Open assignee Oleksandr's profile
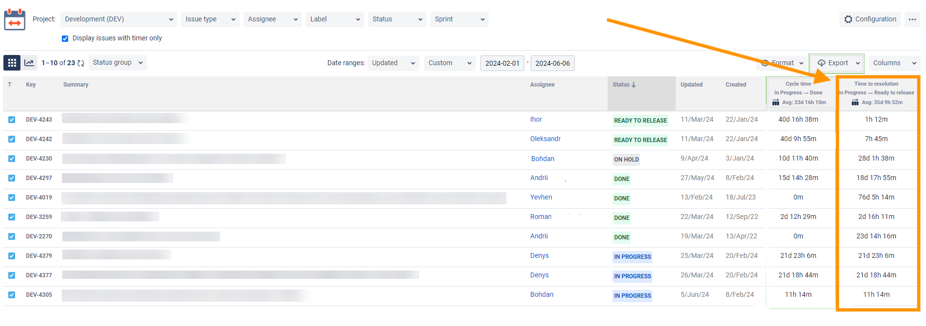926x326 pixels. pos(545,139)
